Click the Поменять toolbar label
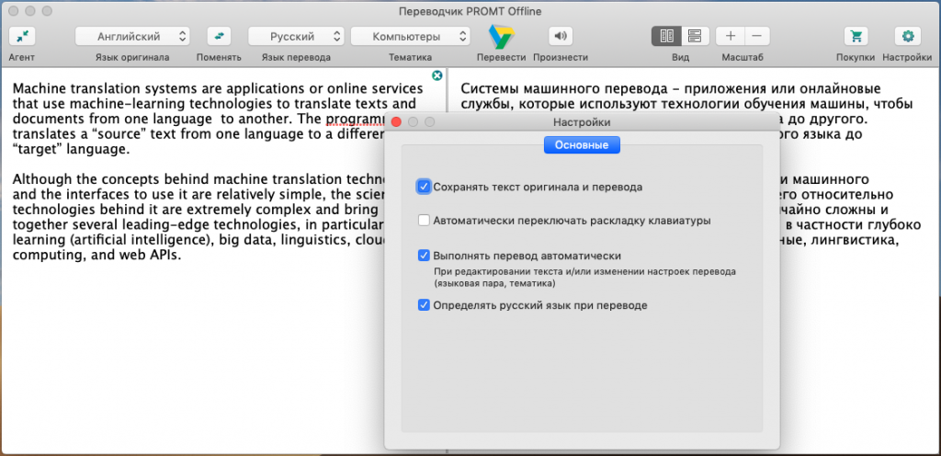This screenshot has height=456, width=941. [x=219, y=58]
